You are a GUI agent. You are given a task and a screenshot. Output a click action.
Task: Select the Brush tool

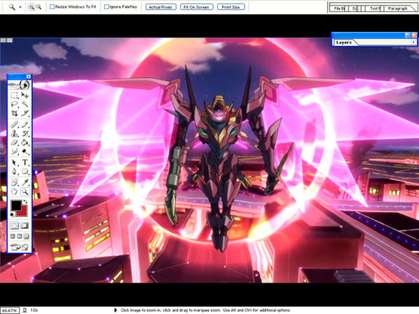pyautogui.click(x=25, y=125)
